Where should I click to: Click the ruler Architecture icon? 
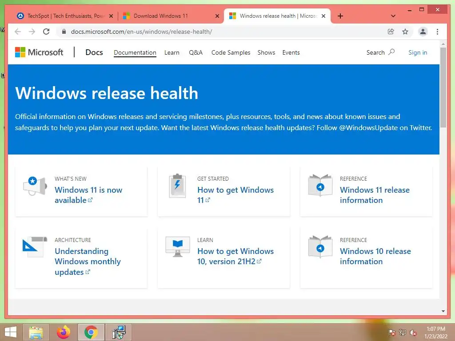[35, 247]
